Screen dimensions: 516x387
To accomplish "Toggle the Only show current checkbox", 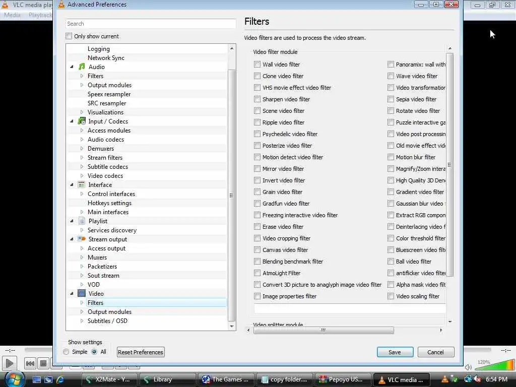I will [x=69, y=36].
